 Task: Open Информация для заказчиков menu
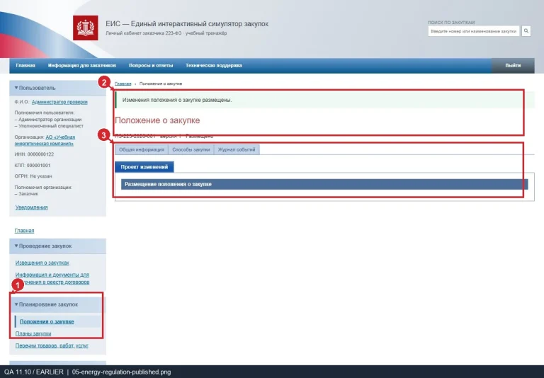click(82, 66)
